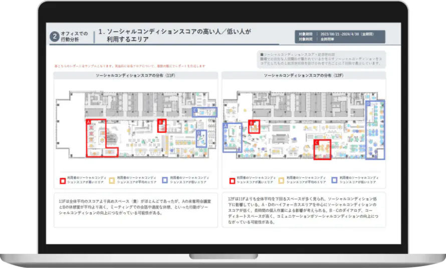Click the ソーシャルコンディションスコアの分布 (12F) header
Screen dimensions: 446x268
click(x=304, y=75)
